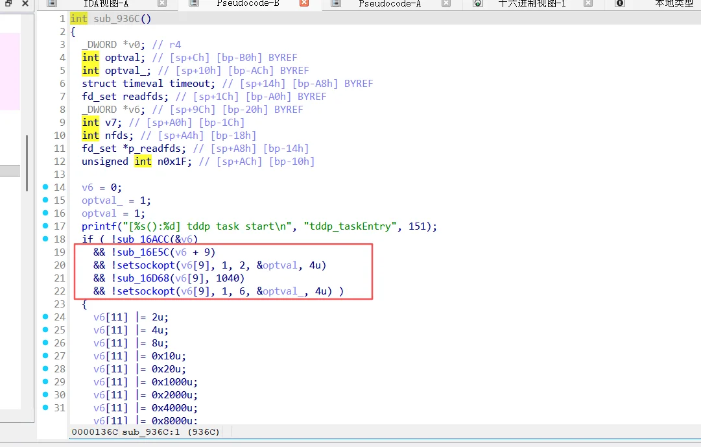
Task: Select the n0x1F variable on line 12
Action: (x=172, y=162)
